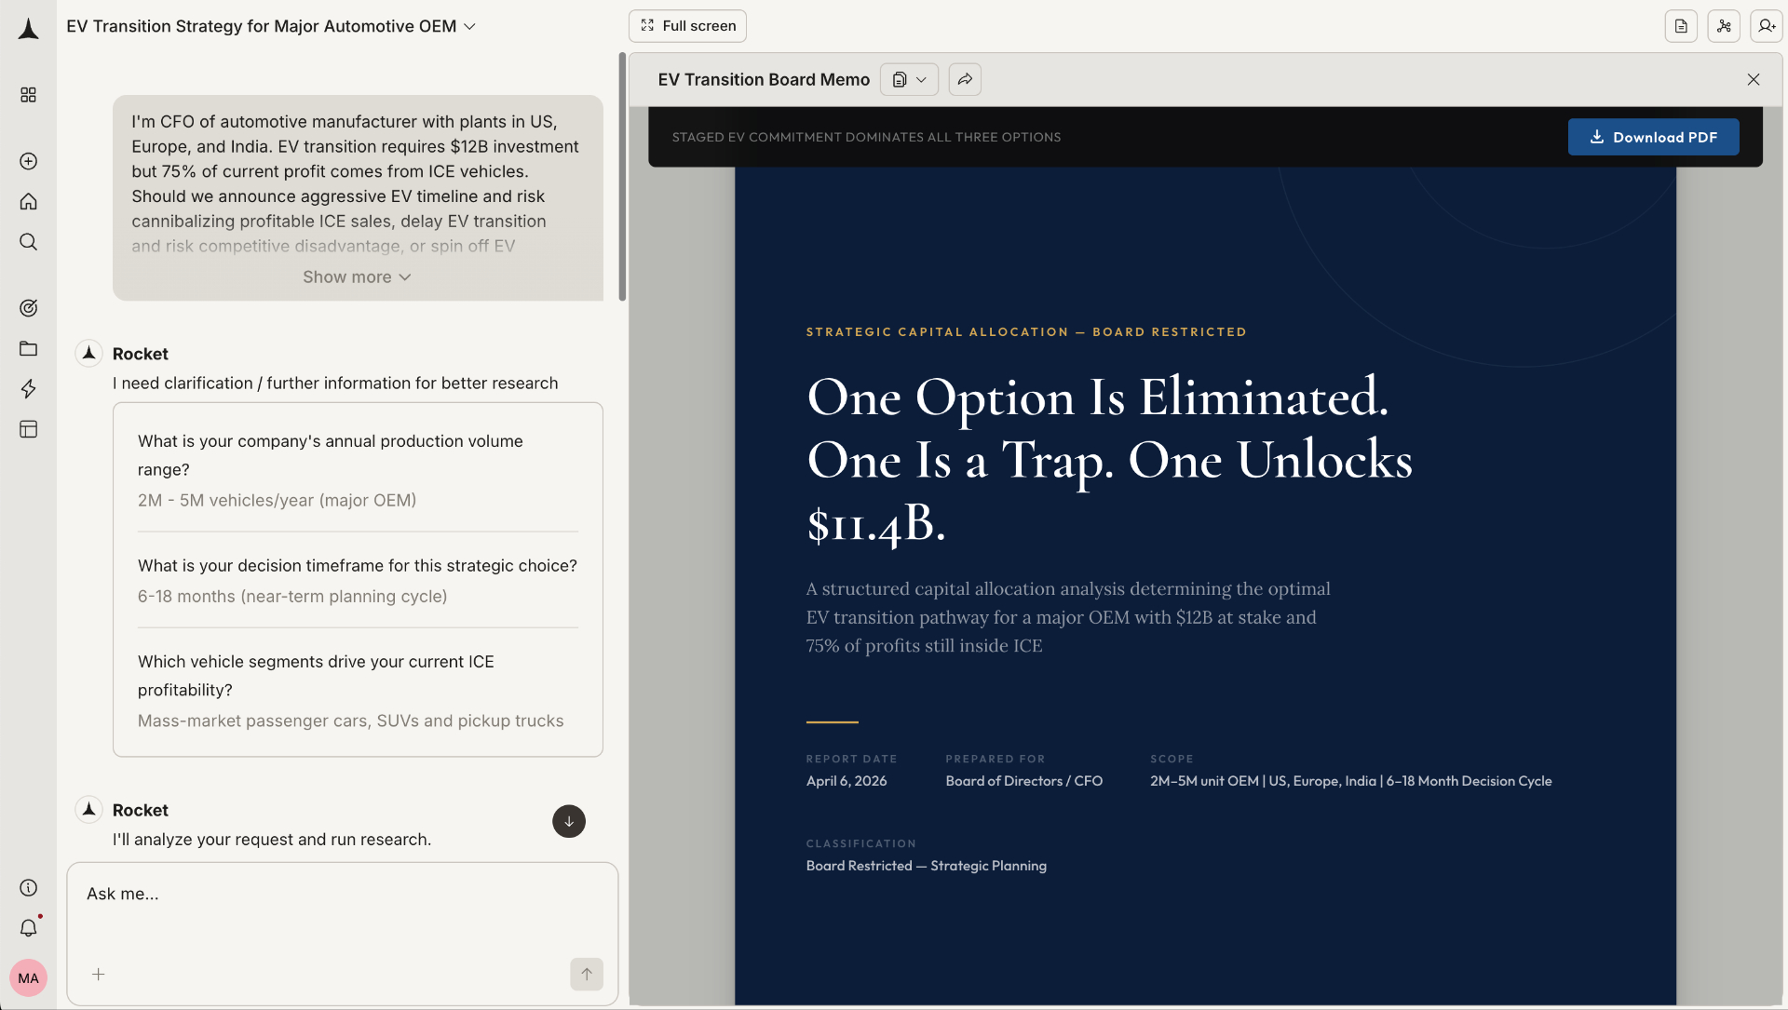This screenshot has width=1788, height=1010.
Task: Open notifications via the bell icon
Action: coord(28,927)
